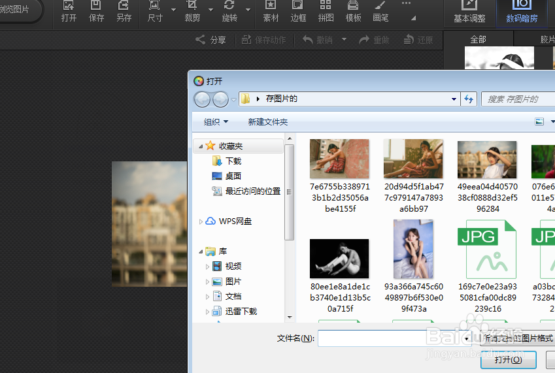Click the 搜索 存图片的 search box
This screenshot has width=555, height=373.
518,99
